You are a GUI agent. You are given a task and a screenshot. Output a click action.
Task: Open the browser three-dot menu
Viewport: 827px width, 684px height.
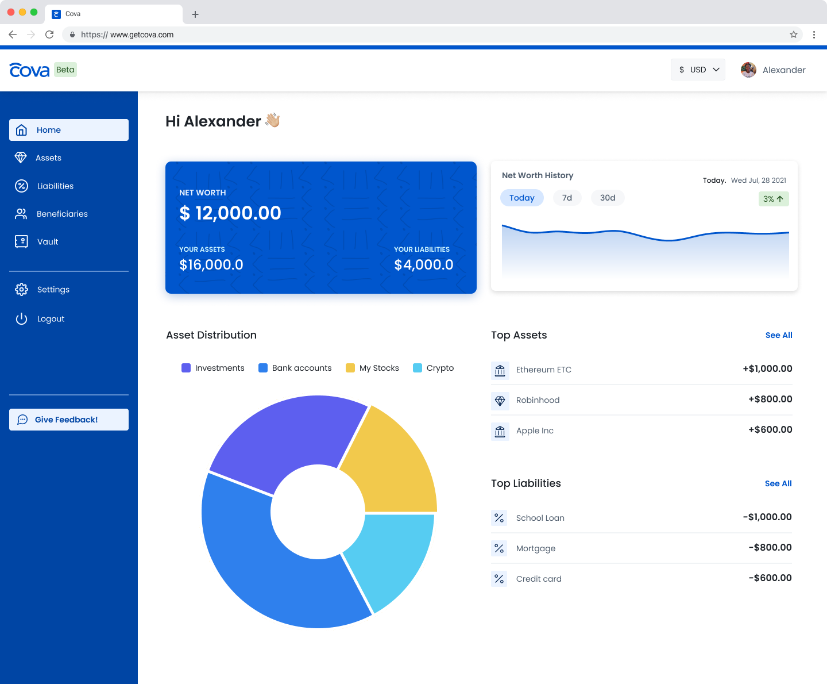click(814, 34)
